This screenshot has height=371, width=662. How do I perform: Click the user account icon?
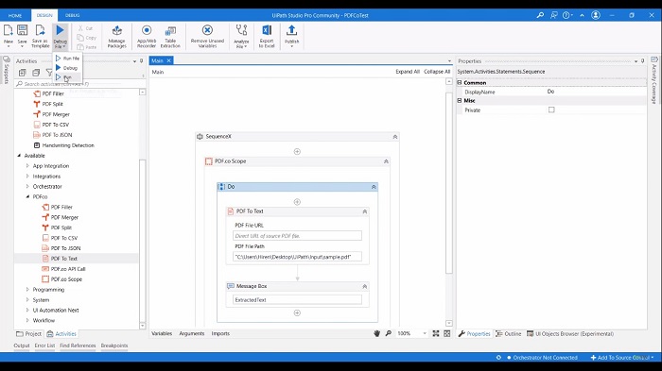pos(596,15)
